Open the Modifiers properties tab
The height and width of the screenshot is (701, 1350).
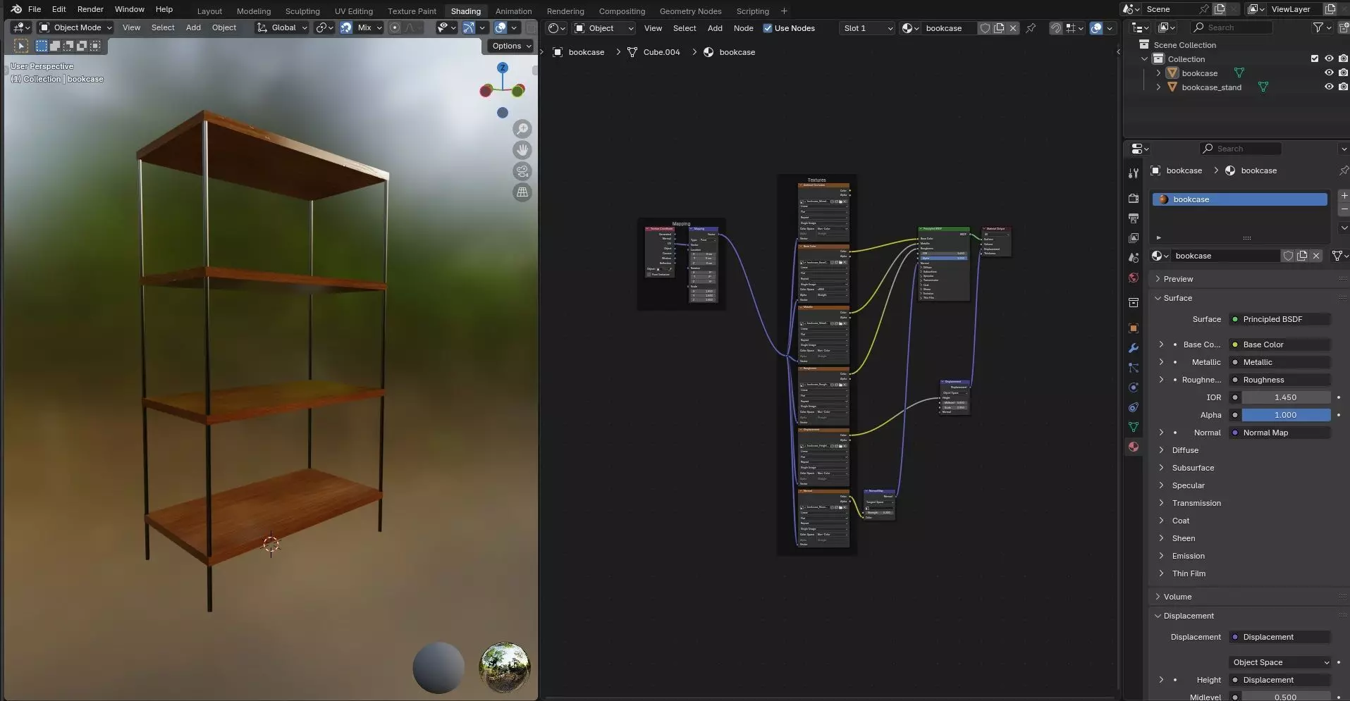pos(1134,348)
